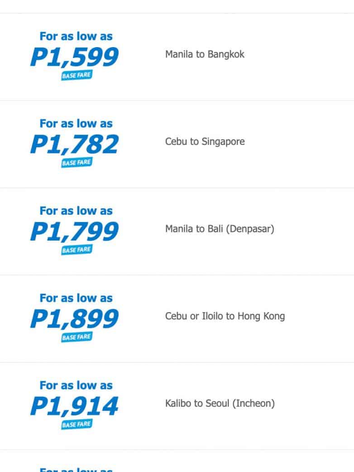
Task: Open the Manila to Bali (Denpasar) route
Action: [220, 229]
